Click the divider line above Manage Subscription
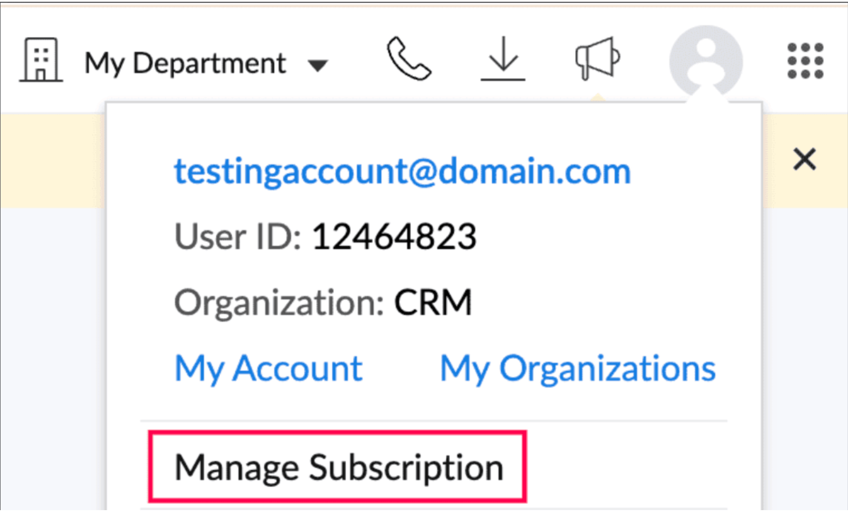This screenshot has width=848, height=519. [433, 421]
